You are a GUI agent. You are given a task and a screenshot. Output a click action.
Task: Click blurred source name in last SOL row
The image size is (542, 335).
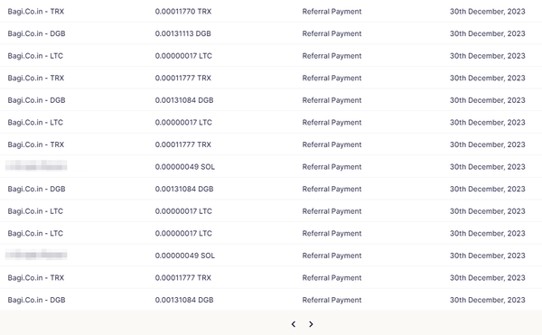tap(36, 255)
